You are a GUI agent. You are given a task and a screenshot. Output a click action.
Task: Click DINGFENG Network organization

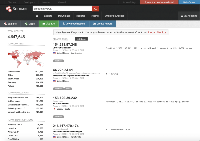coord(62,48)
